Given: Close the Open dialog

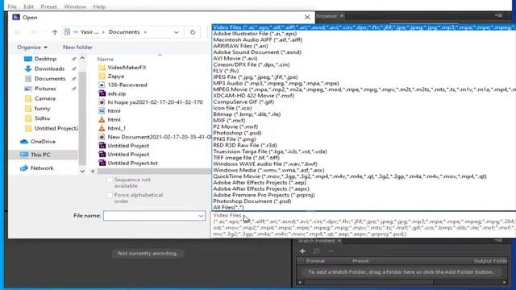Looking at the screenshot, I should pyautogui.click(x=307, y=17).
